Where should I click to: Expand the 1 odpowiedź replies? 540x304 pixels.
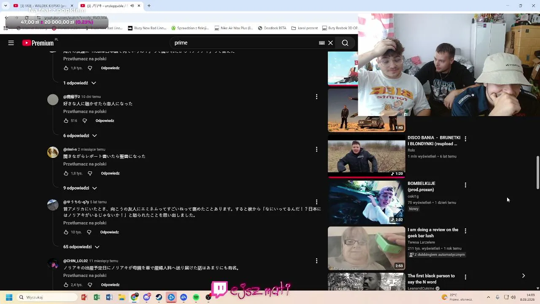click(80, 83)
